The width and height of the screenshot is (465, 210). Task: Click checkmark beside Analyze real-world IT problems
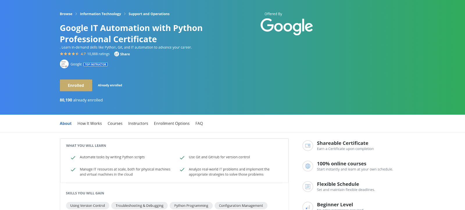[182, 170]
